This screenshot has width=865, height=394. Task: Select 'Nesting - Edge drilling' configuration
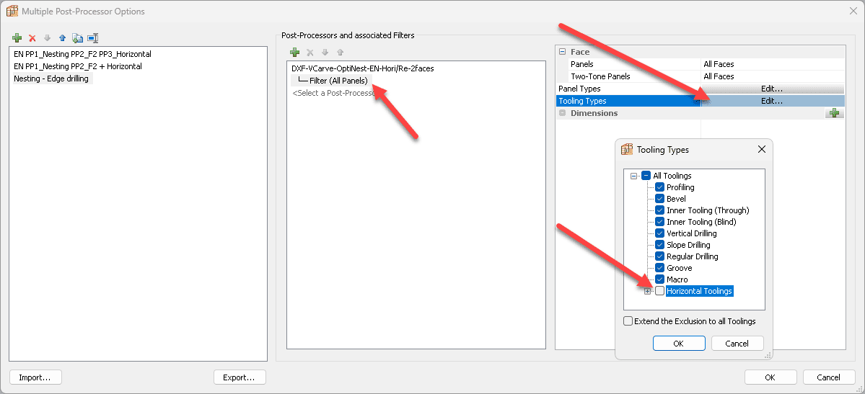[x=51, y=79]
